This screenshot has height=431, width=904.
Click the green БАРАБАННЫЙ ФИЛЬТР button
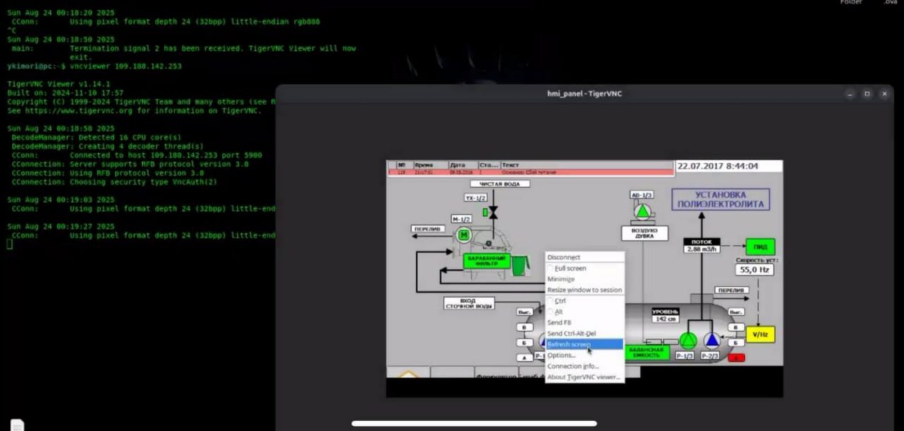click(486, 261)
